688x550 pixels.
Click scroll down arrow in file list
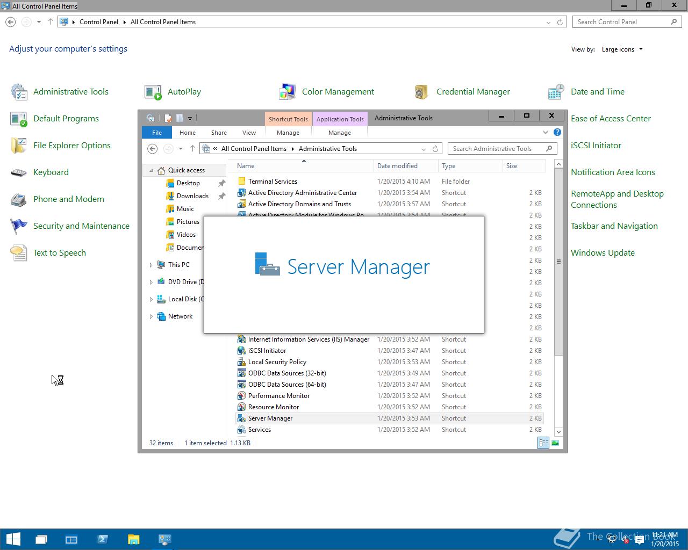point(558,432)
